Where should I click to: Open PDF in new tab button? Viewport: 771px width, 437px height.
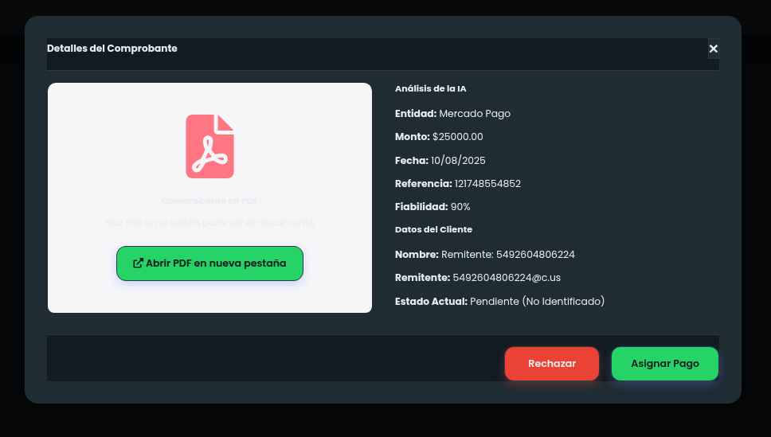point(209,263)
